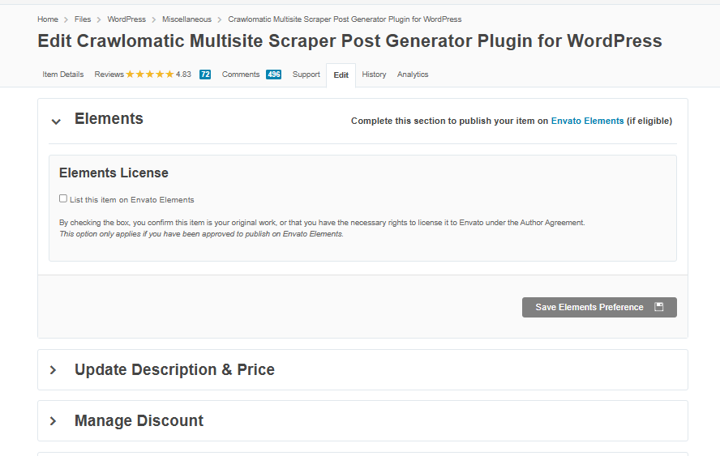The height and width of the screenshot is (456, 720).
Task: Expand the Update Description & Price section
Action: pyautogui.click(x=54, y=370)
